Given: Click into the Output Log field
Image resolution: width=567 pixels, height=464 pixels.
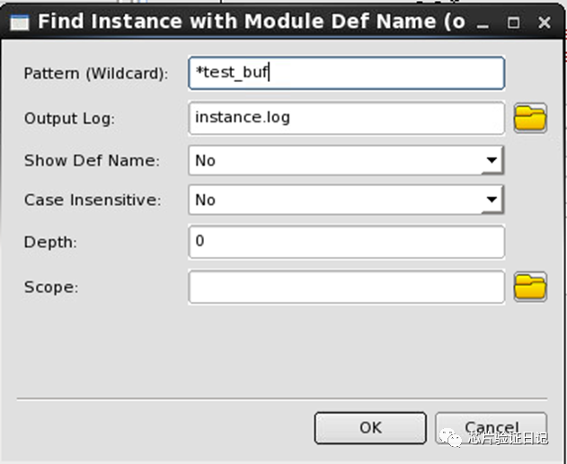Looking at the screenshot, I should click(x=346, y=118).
